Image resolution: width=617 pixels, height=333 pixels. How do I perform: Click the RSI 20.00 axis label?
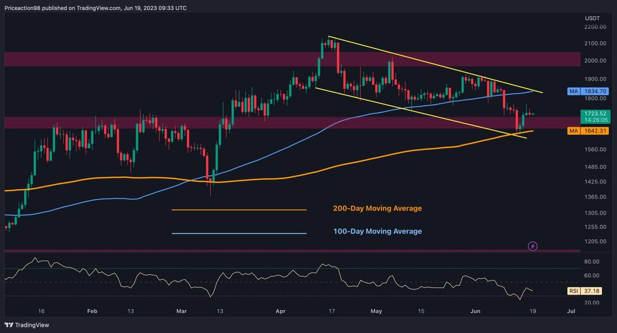592,302
